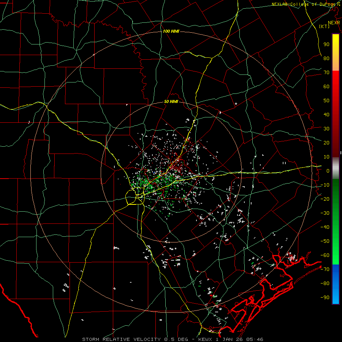
Task: Click the -40 value on the color scale
Action: (x=325, y=227)
